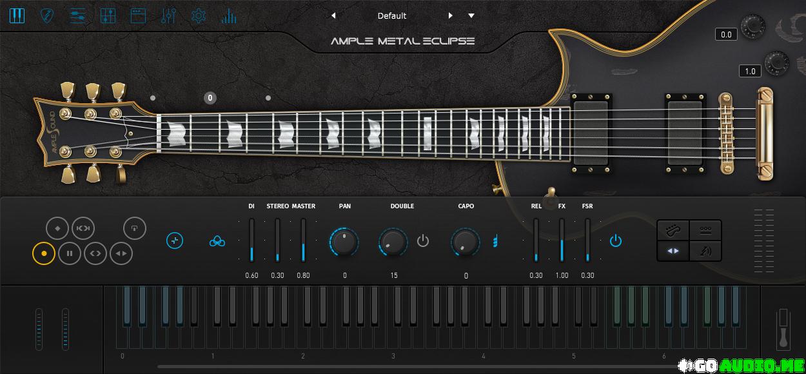Open the grid faders panel icon

(x=108, y=15)
